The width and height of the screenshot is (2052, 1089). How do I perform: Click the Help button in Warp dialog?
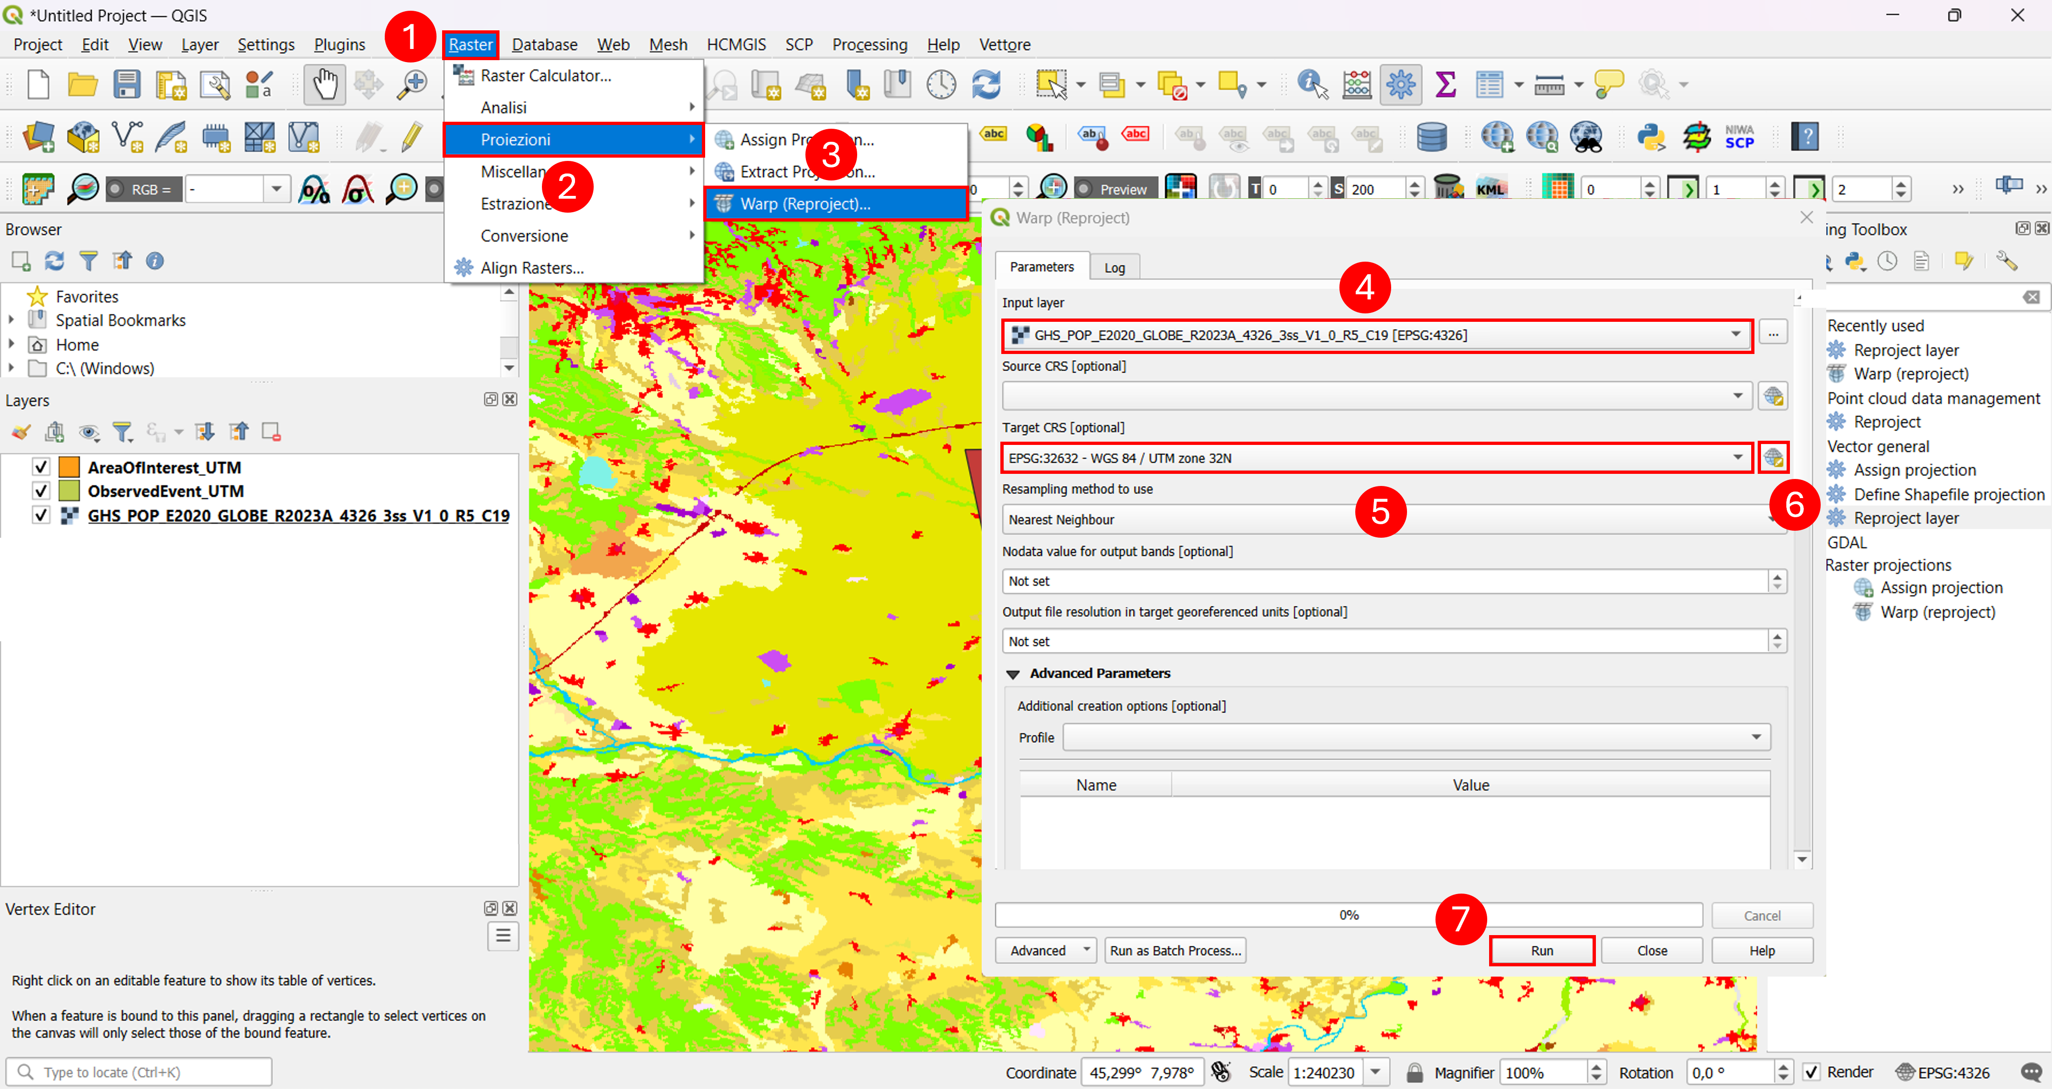click(1761, 950)
